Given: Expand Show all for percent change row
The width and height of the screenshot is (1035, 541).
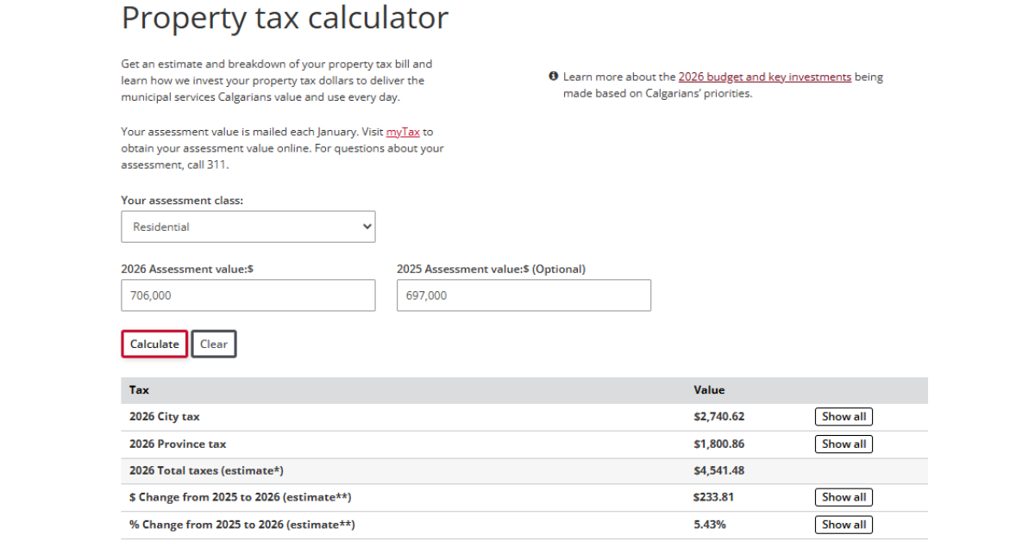Looking at the screenshot, I should coord(843,525).
